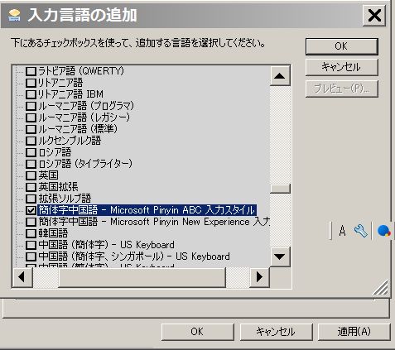Click the A input mode icon
Viewport: 395px width, 350px height.
point(342,231)
